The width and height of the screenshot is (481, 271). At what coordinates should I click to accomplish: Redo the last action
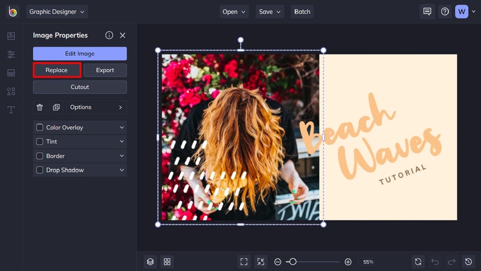[x=451, y=261]
